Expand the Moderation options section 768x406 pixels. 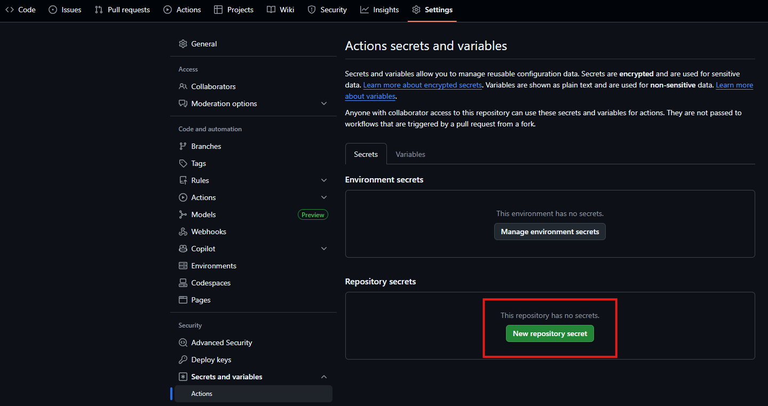[x=324, y=104]
